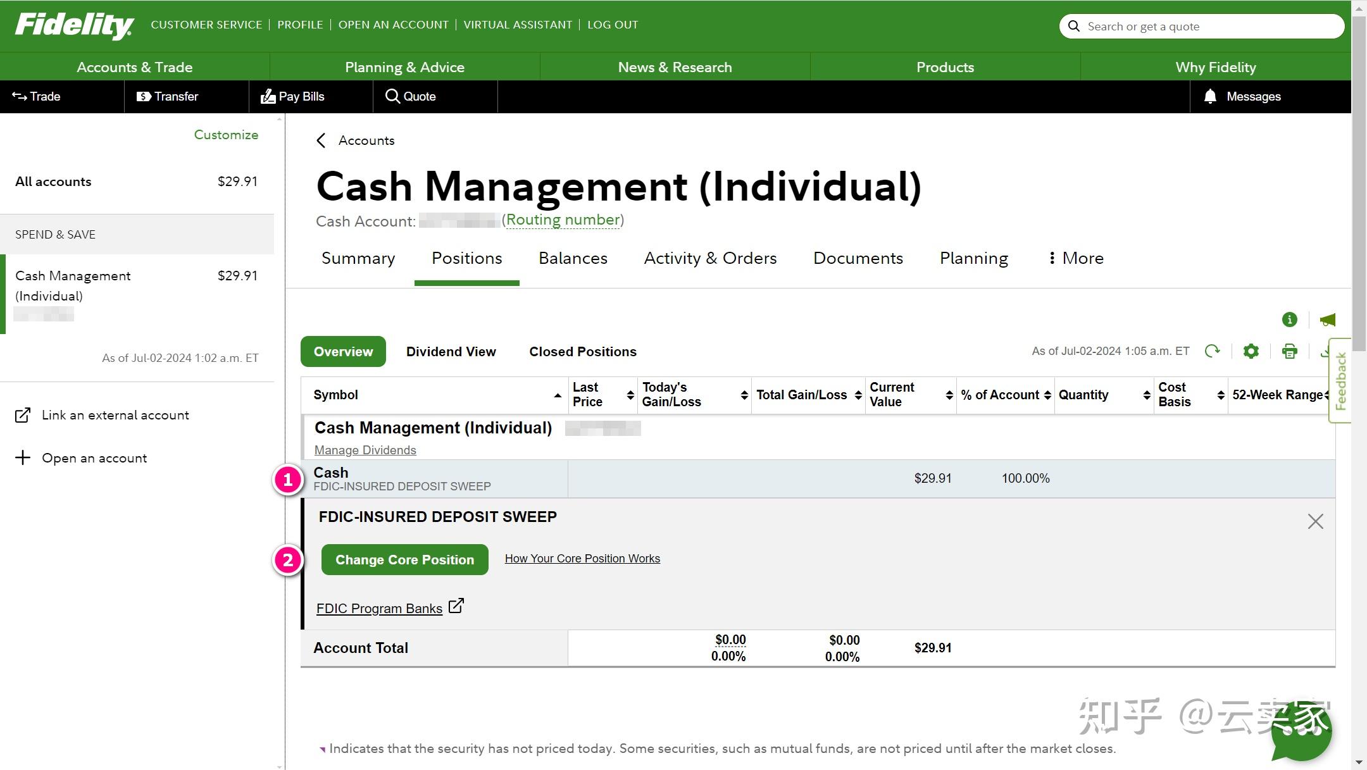
Task: Click the refresh positions icon
Action: [1212, 351]
